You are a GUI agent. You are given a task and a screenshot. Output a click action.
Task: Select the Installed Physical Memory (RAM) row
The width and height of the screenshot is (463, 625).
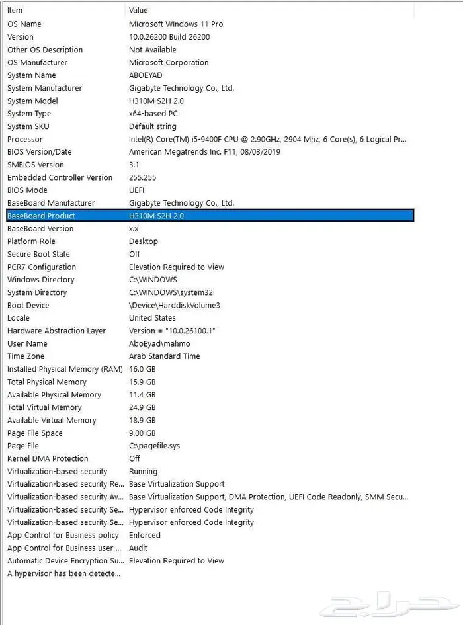[210, 369]
